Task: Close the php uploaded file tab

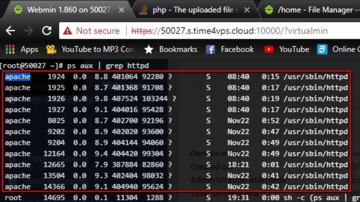Action: [247, 10]
